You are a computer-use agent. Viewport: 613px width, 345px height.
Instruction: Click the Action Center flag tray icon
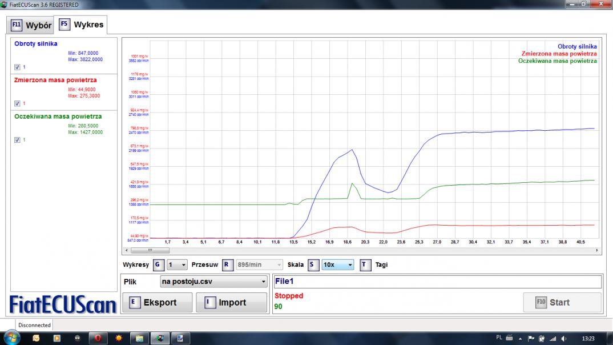point(531,339)
